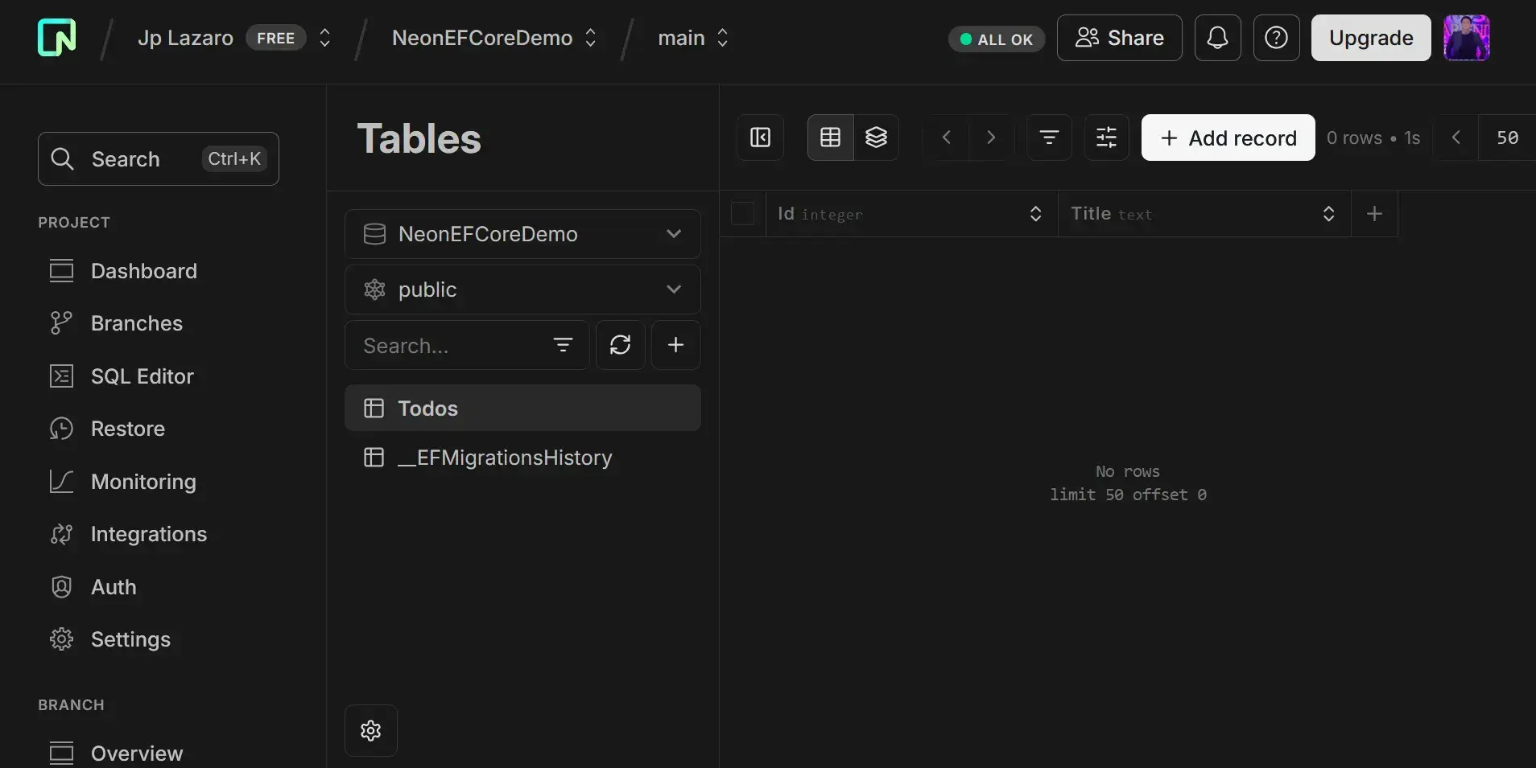The height and width of the screenshot is (768, 1536).
Task: Switch to stacked layers view
Action: coord(876,138)
